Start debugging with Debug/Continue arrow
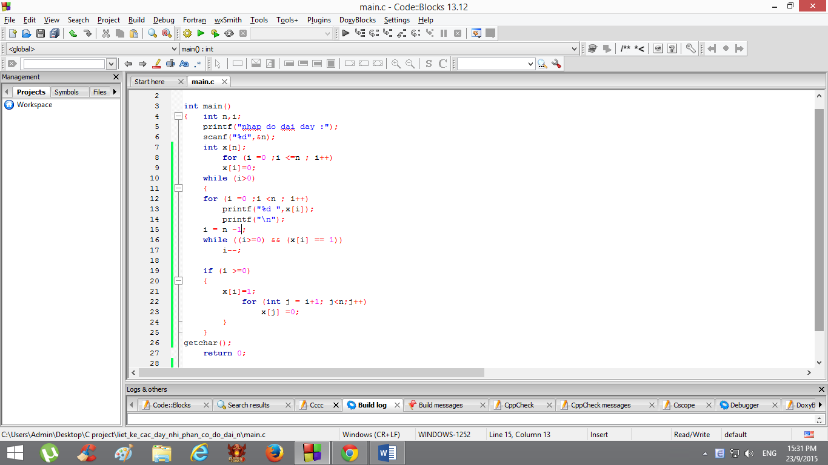The image size is (828, 465). 346,33
